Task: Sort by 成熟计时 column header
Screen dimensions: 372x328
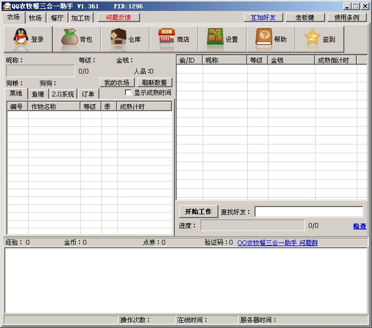Action: pyautogui.click(x=144, y=106)
